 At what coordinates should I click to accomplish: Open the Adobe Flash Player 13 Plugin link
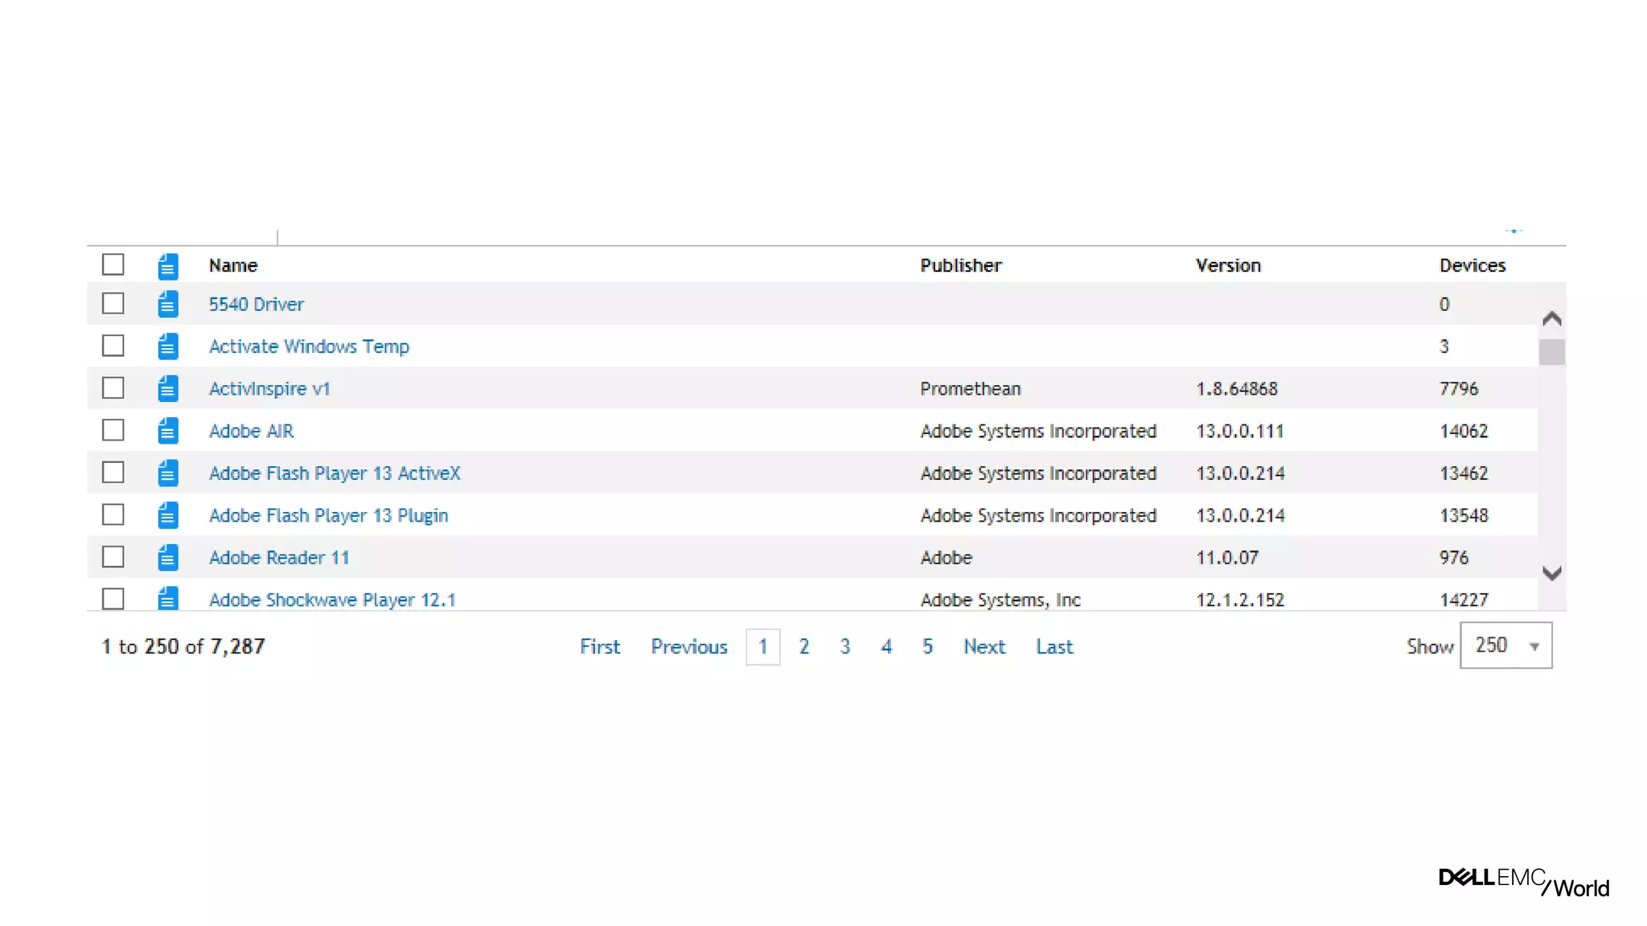[x=328, y=515]
